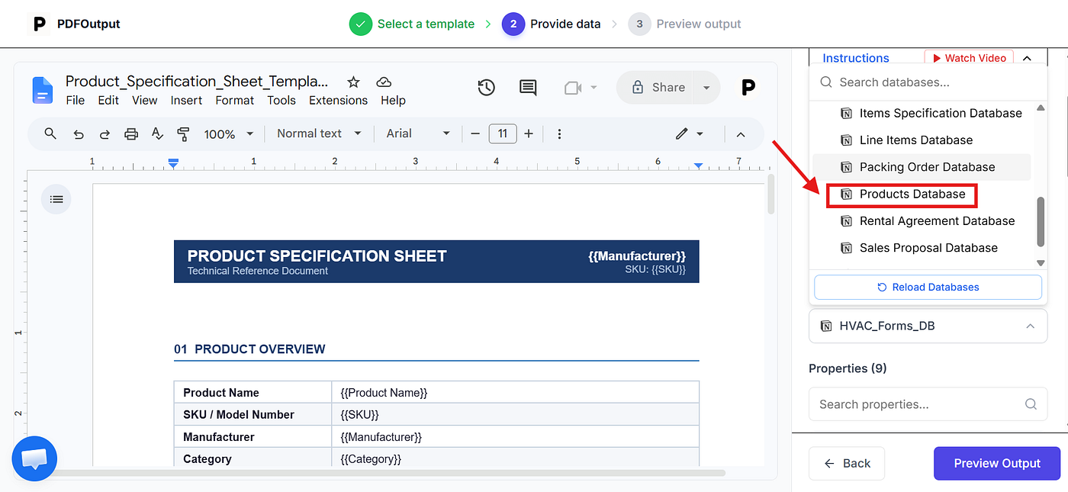
Task: Open the File menu
Action: point(76,100)
